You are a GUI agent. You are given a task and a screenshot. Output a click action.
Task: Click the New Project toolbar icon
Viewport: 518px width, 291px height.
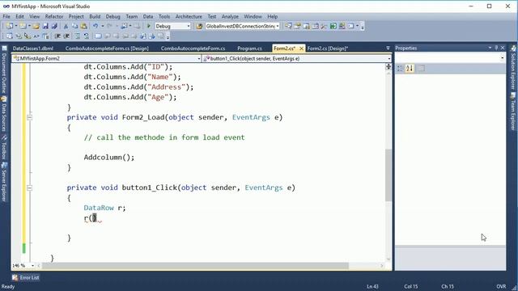pyautogui.click(x=10, y=26)
